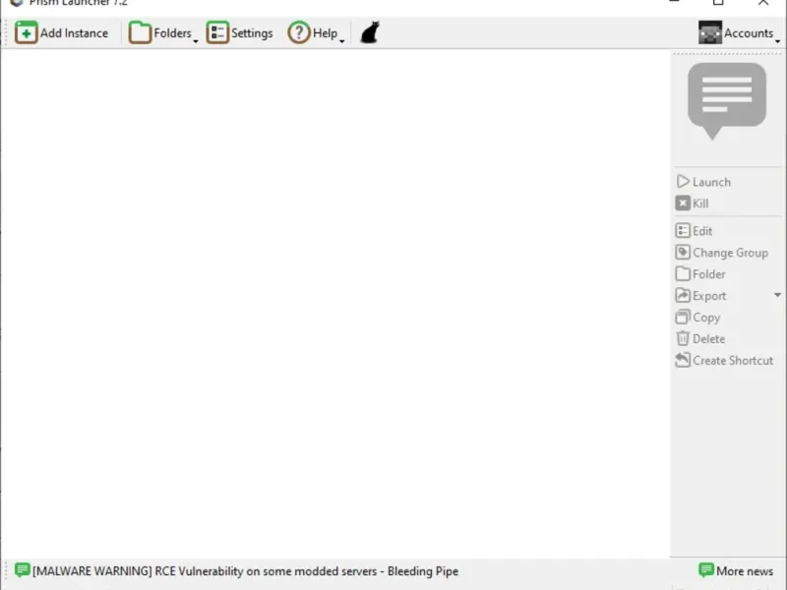This screenshot has width=787, height=590.
Task: Launch the selected instance
Action: click(x=703, y=182)
